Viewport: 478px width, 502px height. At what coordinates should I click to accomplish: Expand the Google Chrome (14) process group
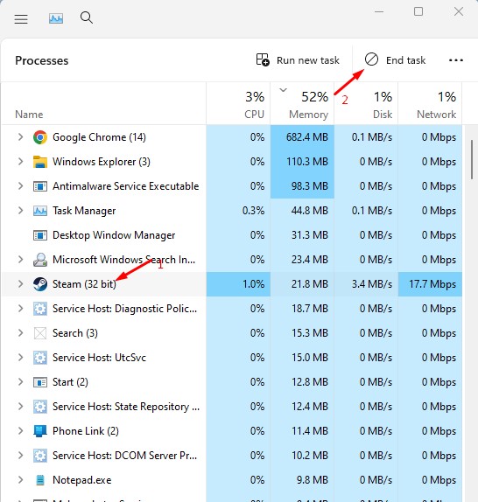[20, 137]
